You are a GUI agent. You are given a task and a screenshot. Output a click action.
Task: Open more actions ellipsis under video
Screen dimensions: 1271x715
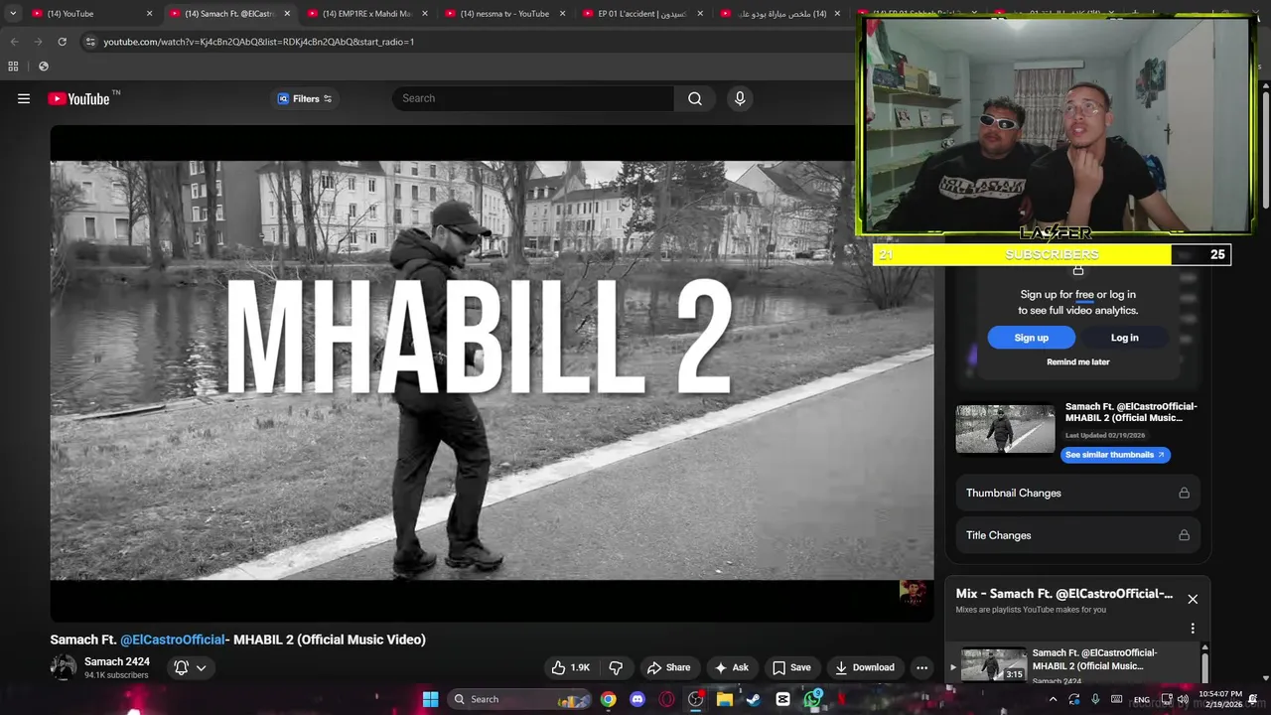[x=921, y=667]
